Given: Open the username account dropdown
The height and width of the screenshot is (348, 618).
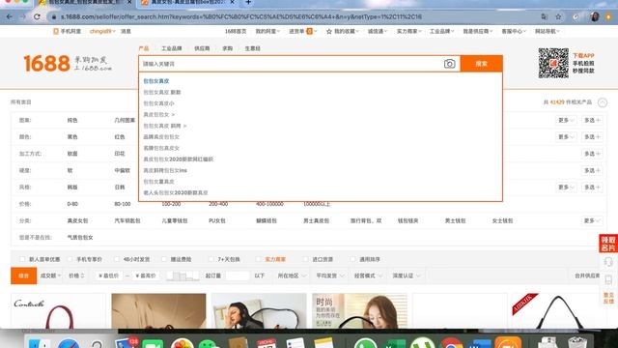Looking at the screenshot, I should (102, 31).
